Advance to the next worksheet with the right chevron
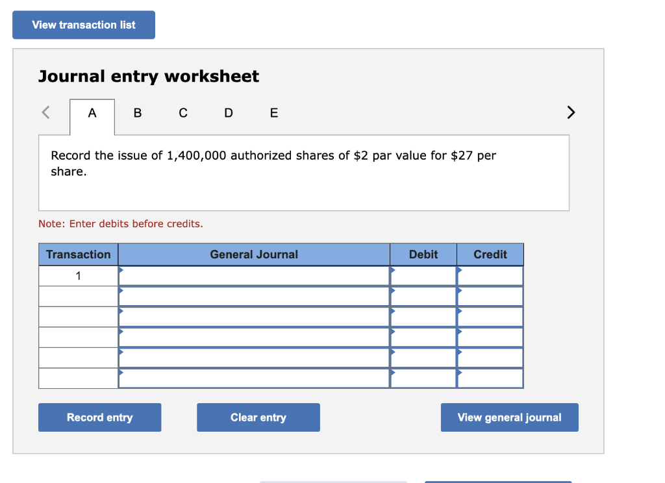This screenshot has height=483, width=665. [x=571, y=112]
